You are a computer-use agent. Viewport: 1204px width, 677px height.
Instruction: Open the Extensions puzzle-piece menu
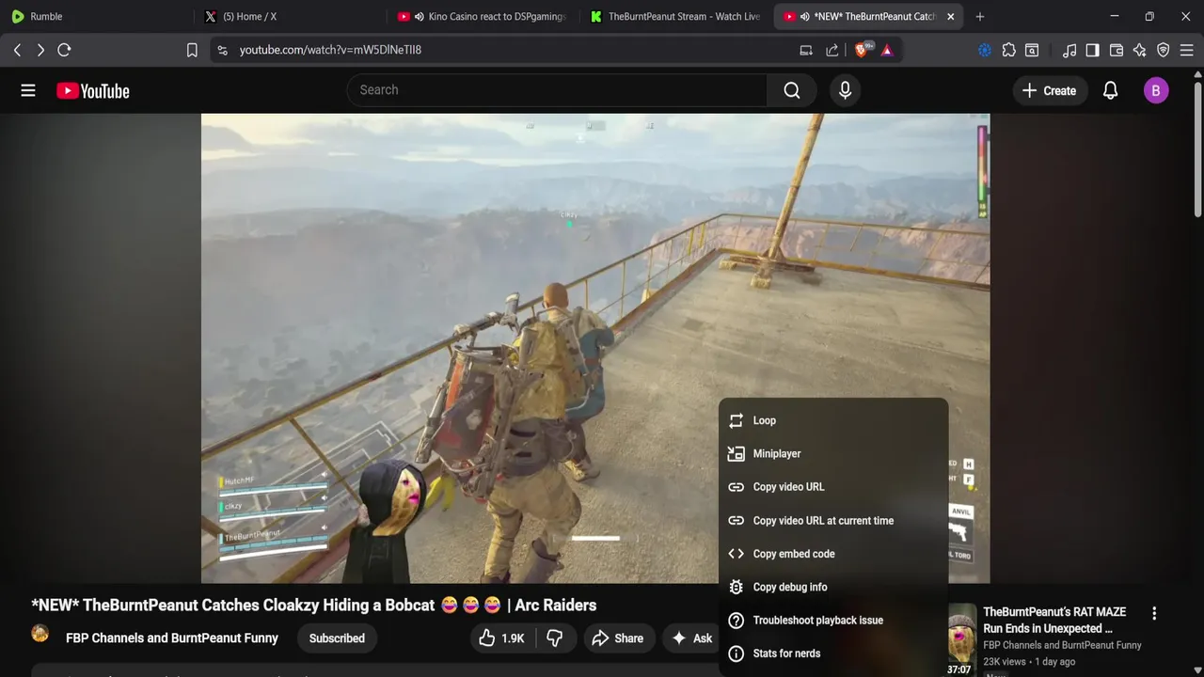click(x=1009, y=50)
